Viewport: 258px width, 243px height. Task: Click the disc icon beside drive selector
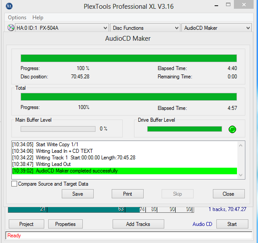pos(11,28)
